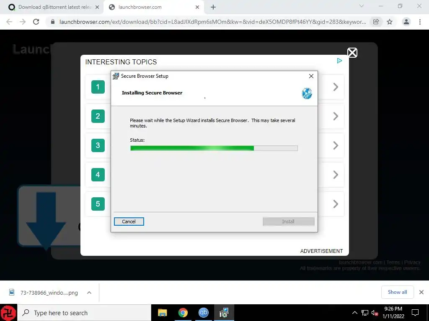Open a new tab with the plus button
The width and height of the screenshot is (429, 321).
[x=213, y=7]
